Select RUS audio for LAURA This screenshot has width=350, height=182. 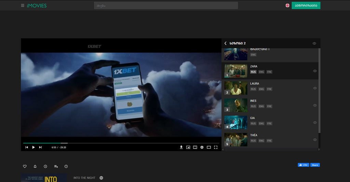[253, 89]
